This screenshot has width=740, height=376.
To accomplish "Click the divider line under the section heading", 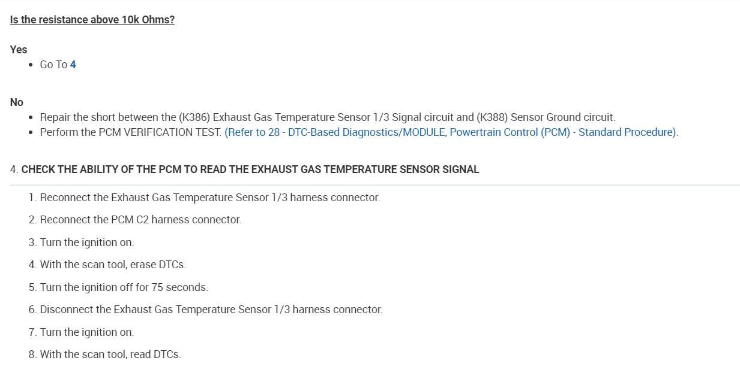I will coord(375,185).
